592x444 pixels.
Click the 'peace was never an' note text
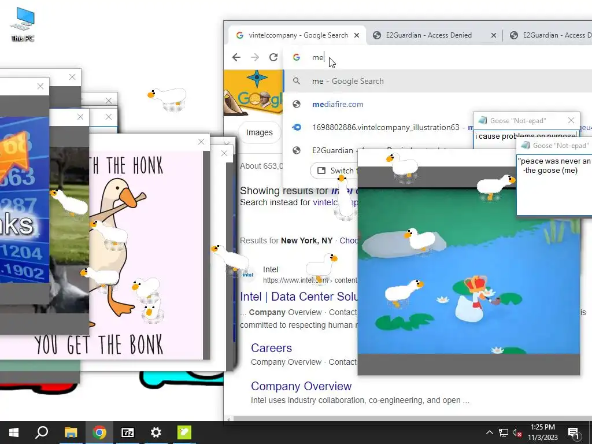(x=554, y=161)
